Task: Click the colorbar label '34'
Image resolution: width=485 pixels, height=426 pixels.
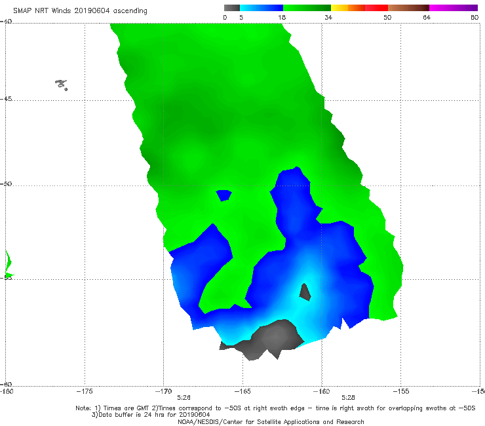Action: (x=328, y=17)
